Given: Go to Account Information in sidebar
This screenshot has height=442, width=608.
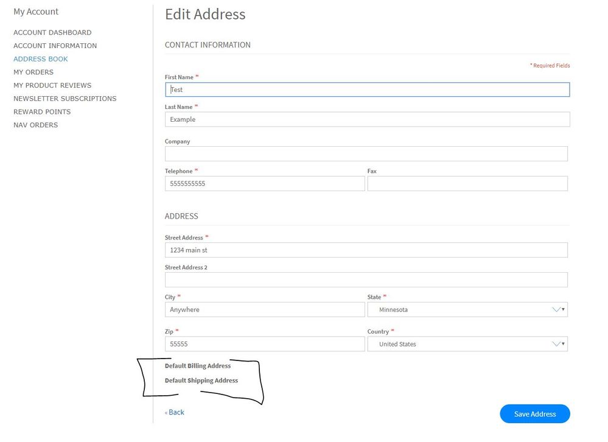Looking at the screenshot, I should coord(55,46).
